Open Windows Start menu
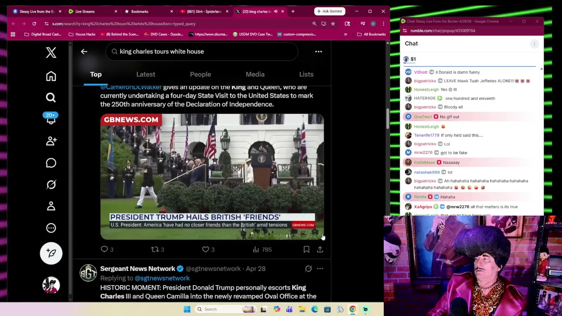Screen dimensions: 562x316 coord(187,309)
